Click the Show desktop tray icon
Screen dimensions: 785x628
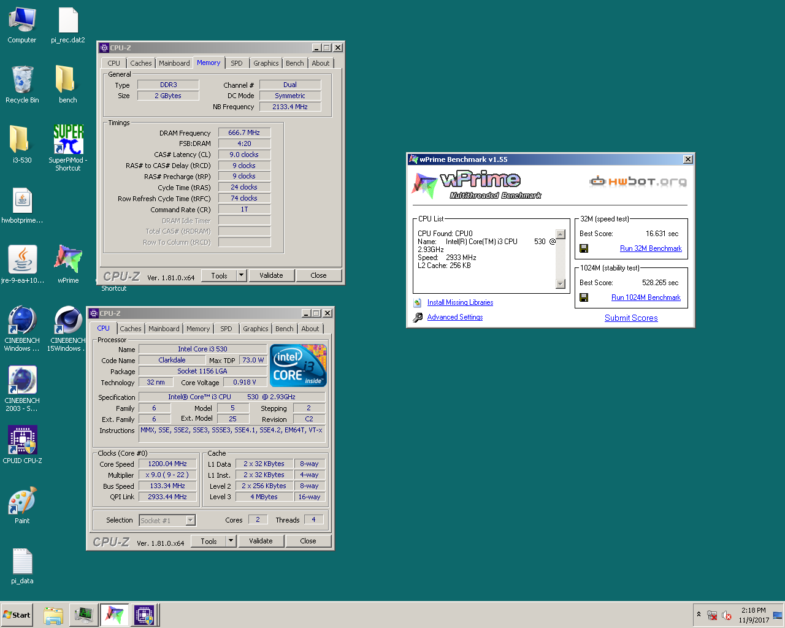pos(778,615)
